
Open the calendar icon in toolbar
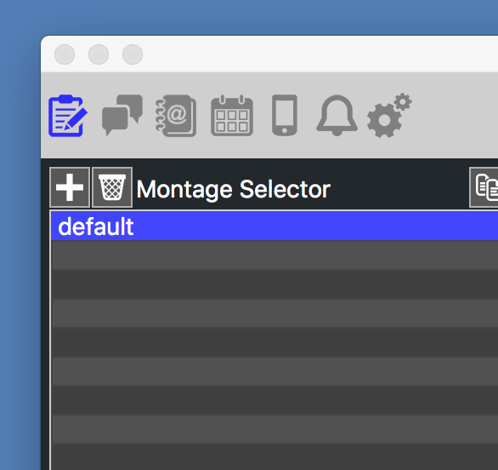click(x=232, y=115)
